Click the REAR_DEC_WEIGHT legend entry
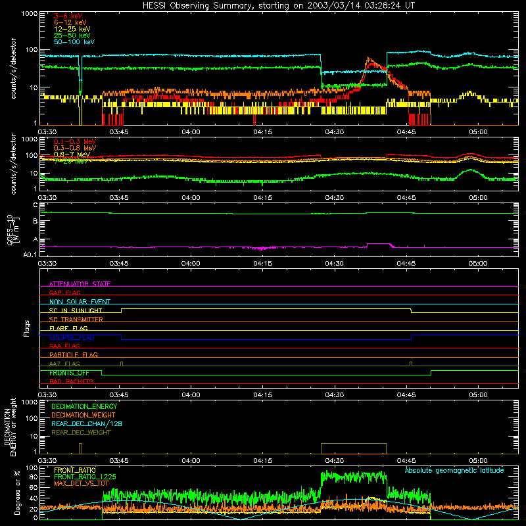The width and height of the screenshot is (526, 526). pos(81,433)
